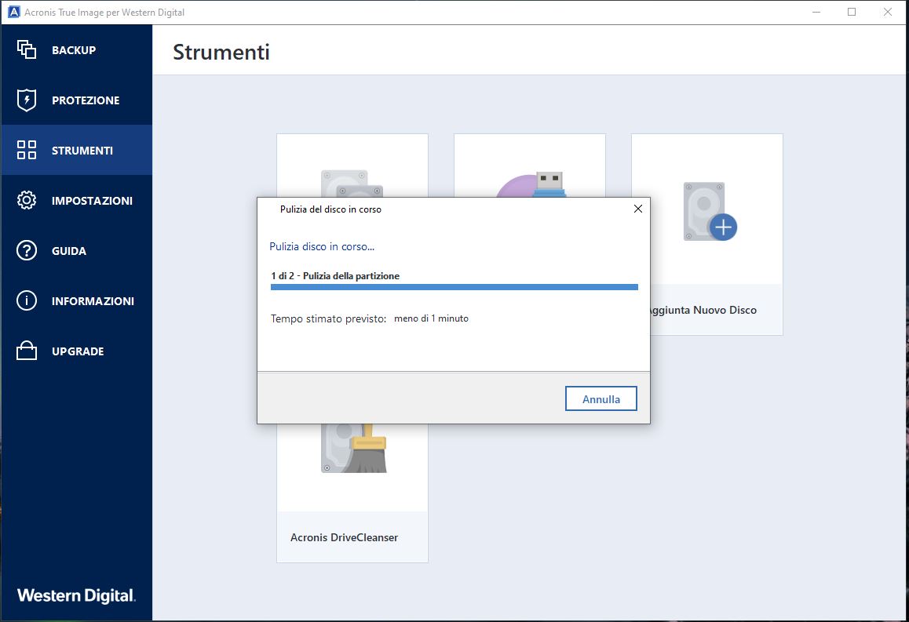Close the Acronis True Image main window
This screenshot has height=622, width=909.
[888, 13]
